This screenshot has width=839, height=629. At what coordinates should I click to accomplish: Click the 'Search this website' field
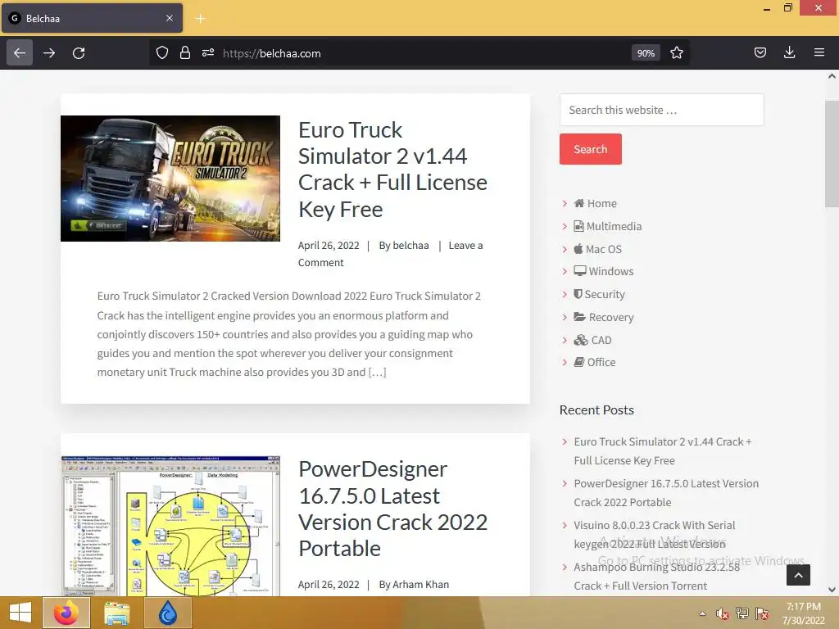(662, 110)
